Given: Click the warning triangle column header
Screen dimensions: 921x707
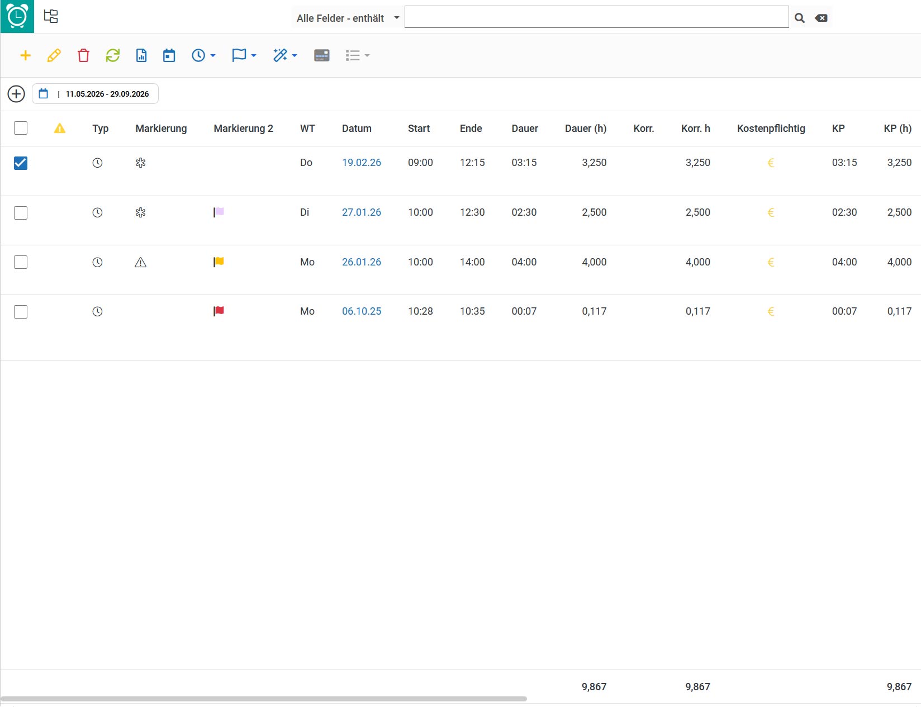Looking at the screenshot, I should click(60, 129).
